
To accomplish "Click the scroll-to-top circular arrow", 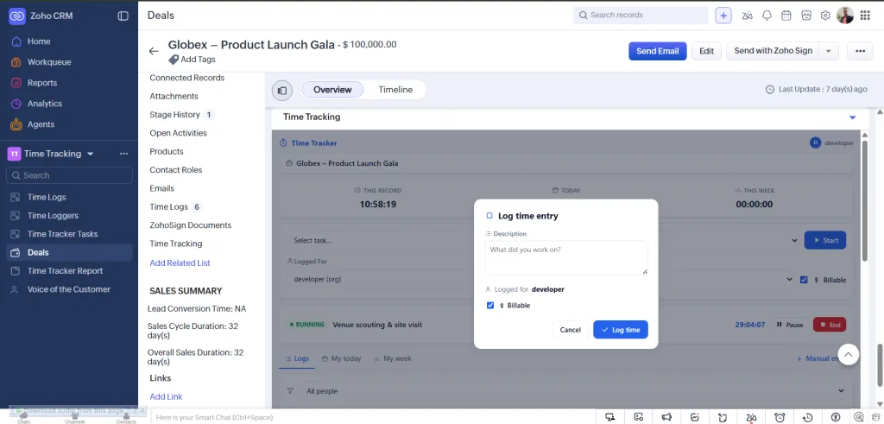I will [x=849, y=354].
